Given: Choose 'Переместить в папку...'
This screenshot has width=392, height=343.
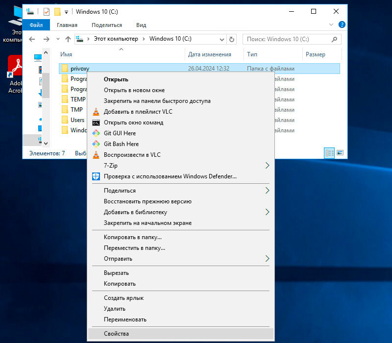Looking at the screenshot, I should click(x=181, y=248).
